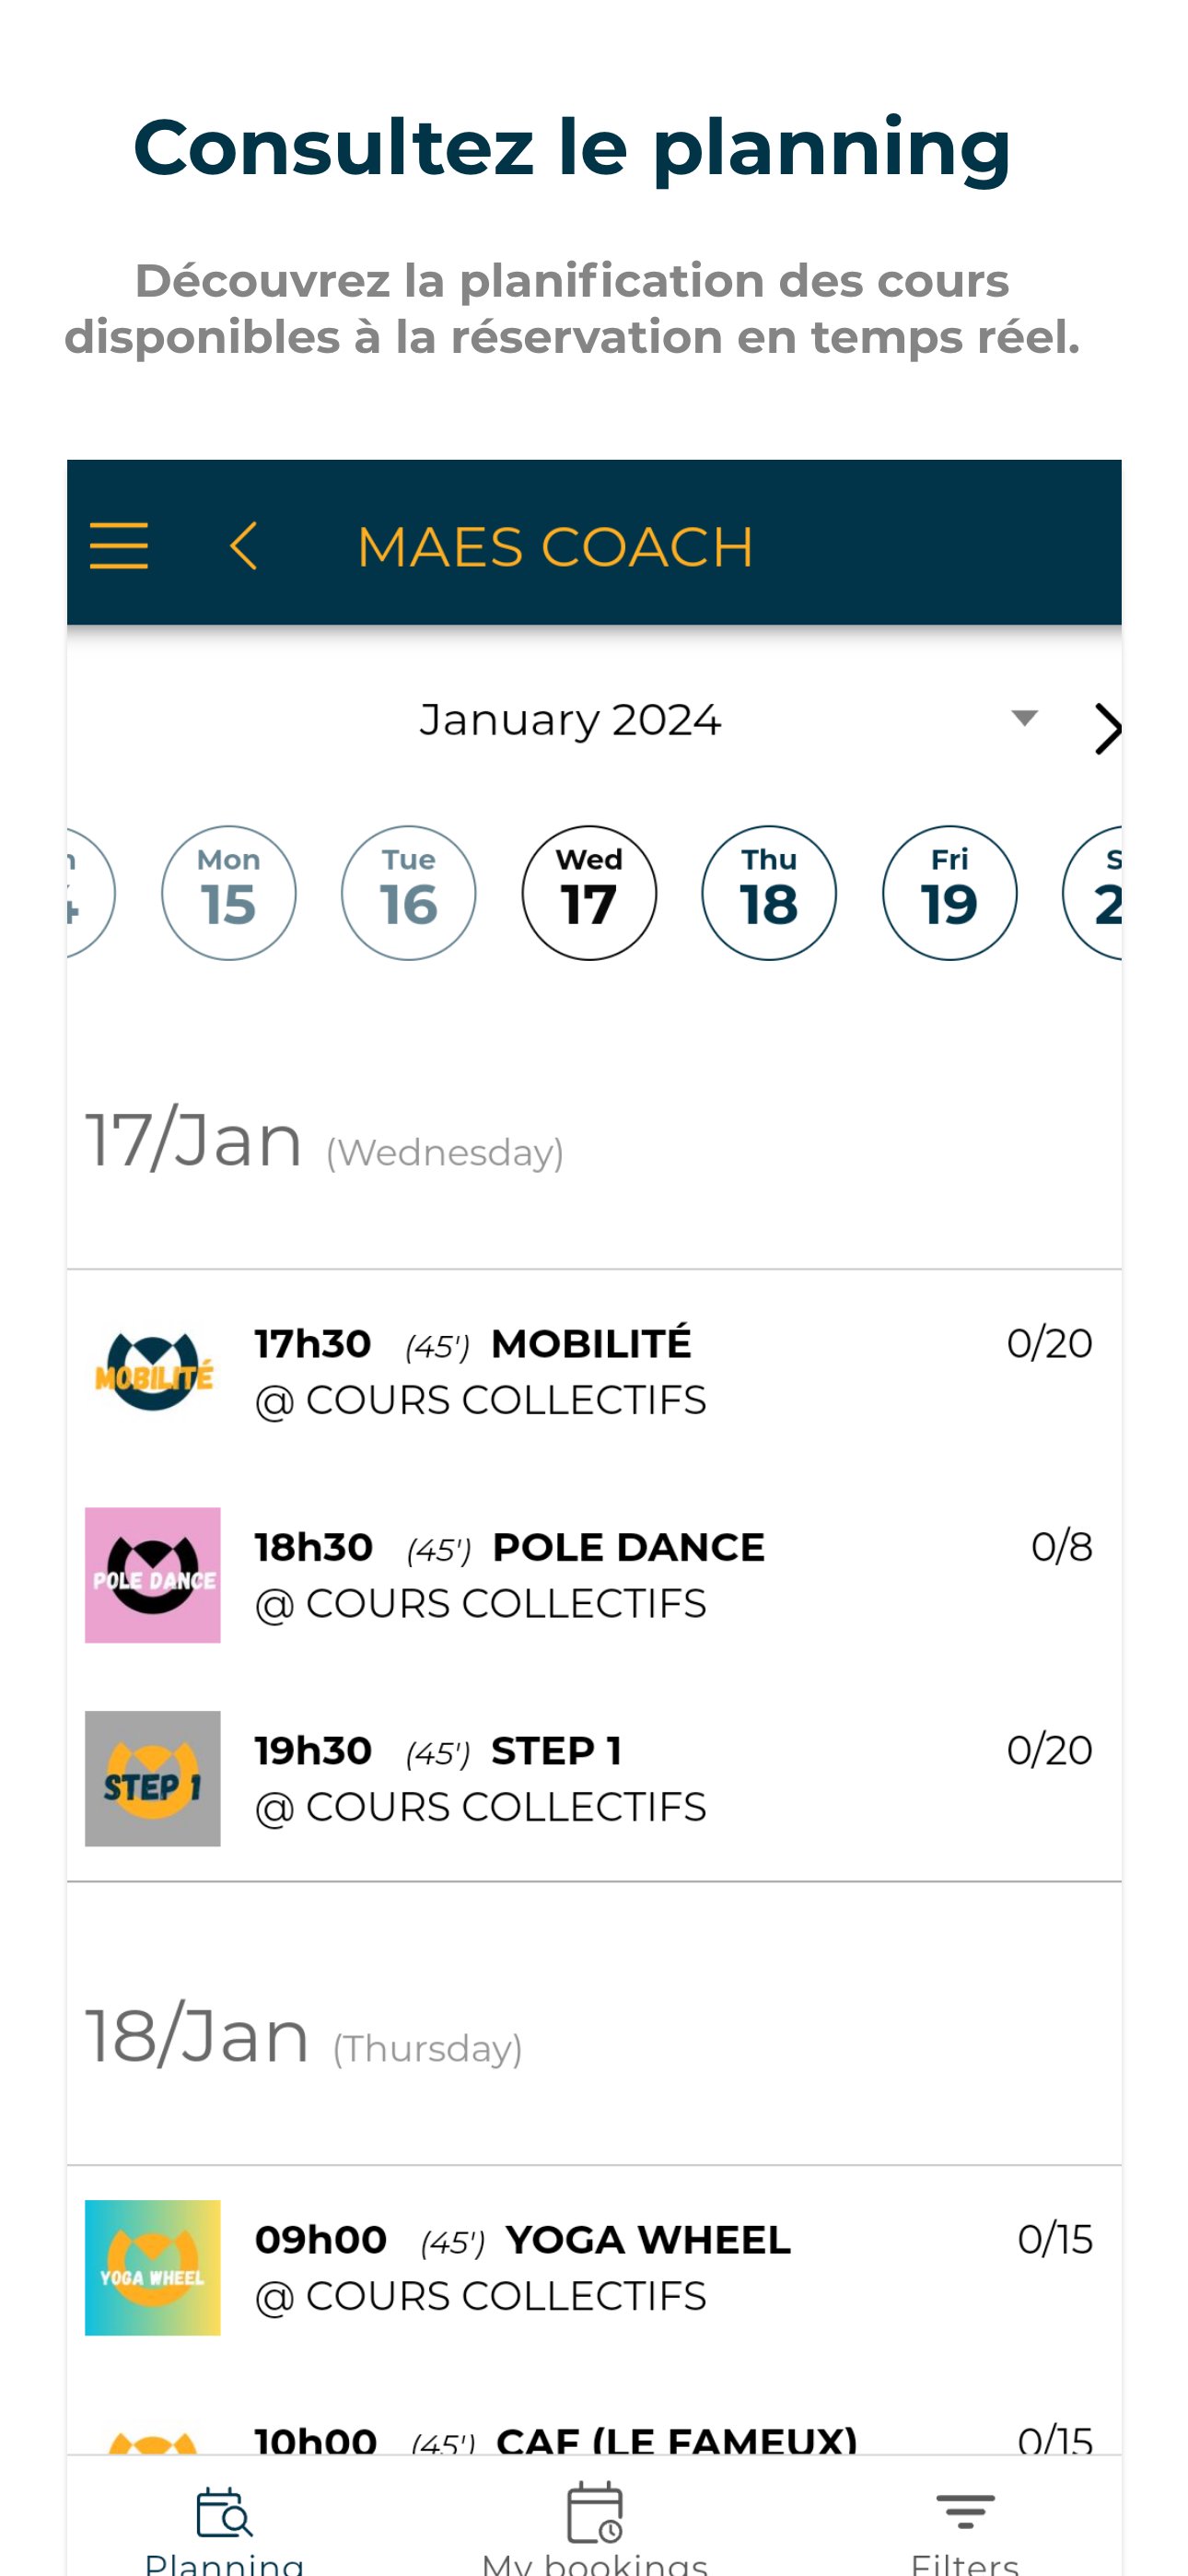The height and width of the screenshot is (2576, 1188).
Task: Select Friday 19 date circle
Action: [x=949, y=893]
